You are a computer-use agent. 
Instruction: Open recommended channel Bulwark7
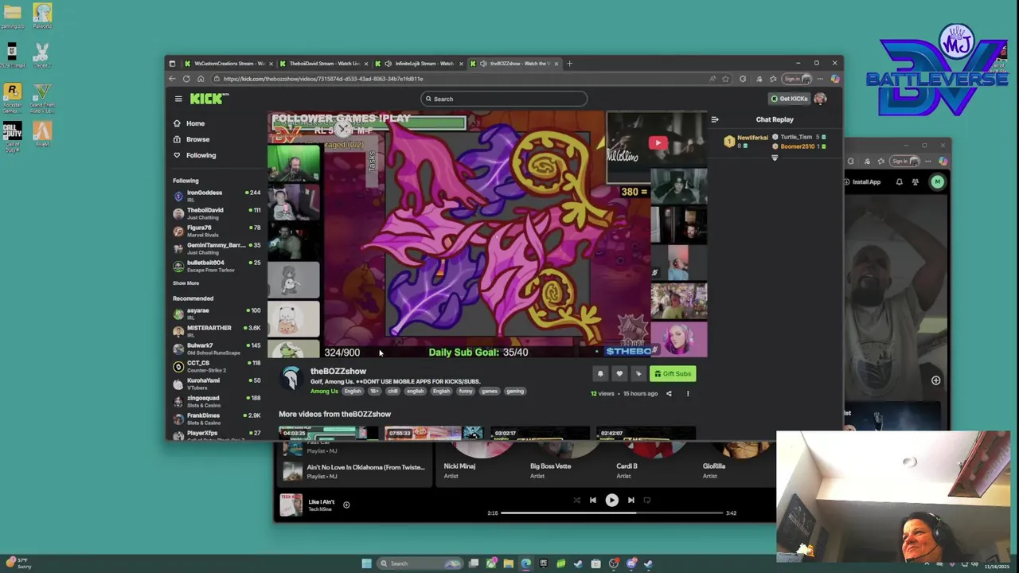[217, 348]
